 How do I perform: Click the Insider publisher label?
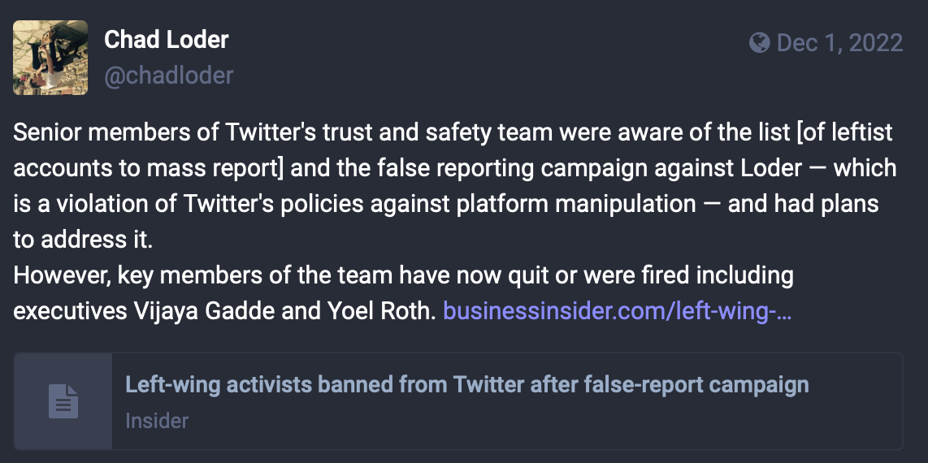(x=157, y=421)
